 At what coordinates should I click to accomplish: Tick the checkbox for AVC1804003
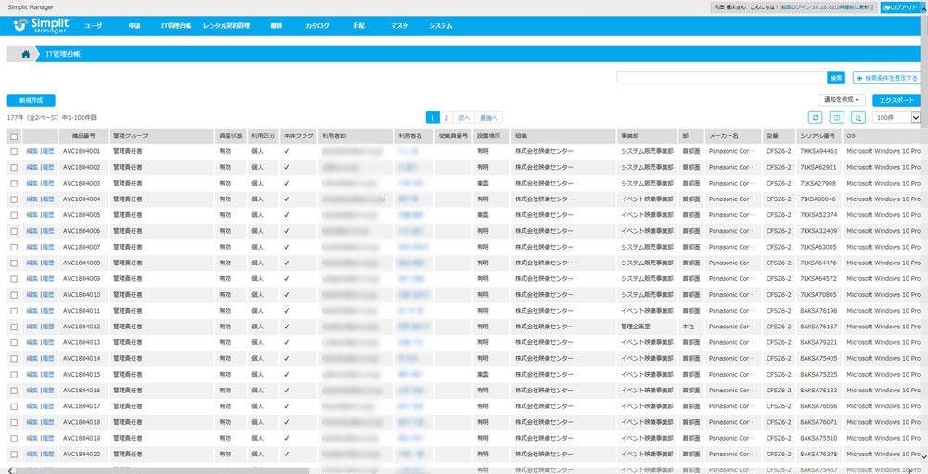pos(14,184)
